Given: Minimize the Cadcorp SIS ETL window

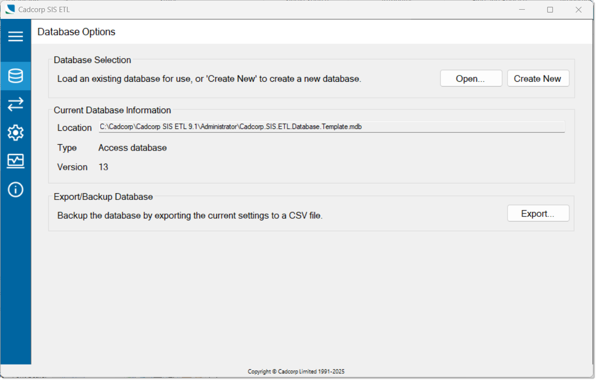Looking at the screenshot, I should 522,10.
